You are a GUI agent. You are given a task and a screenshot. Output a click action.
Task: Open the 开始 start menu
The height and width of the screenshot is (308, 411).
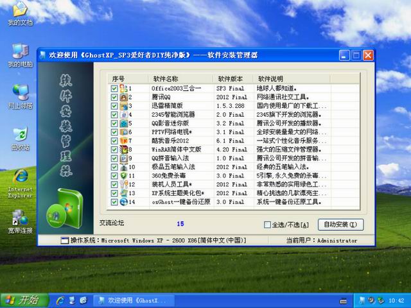pos(24,300)
